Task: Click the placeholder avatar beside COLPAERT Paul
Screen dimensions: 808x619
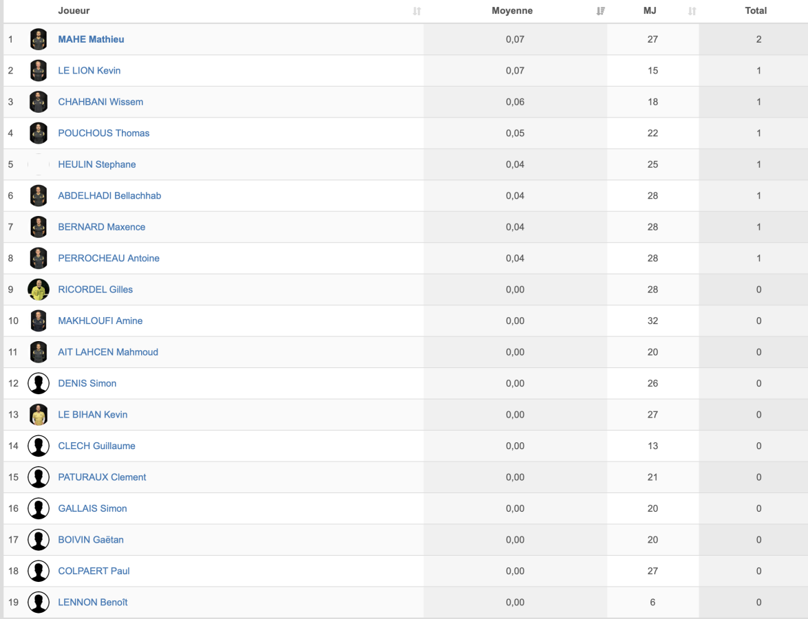Action: pyautogui.click(x=39, y=571)
